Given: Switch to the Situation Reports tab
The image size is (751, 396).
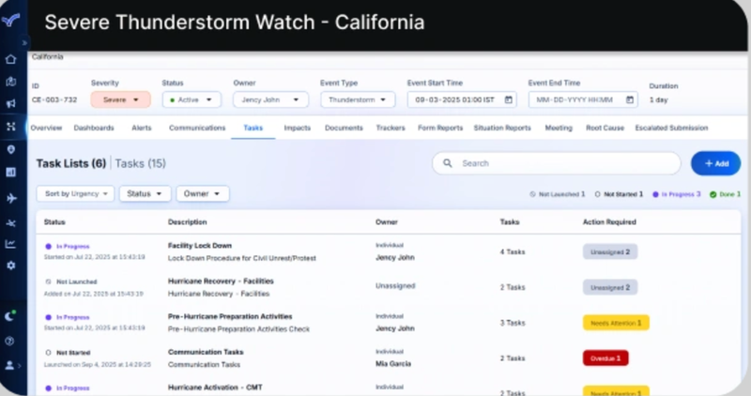Looking at the screenshot, I should tap(502, 128).
